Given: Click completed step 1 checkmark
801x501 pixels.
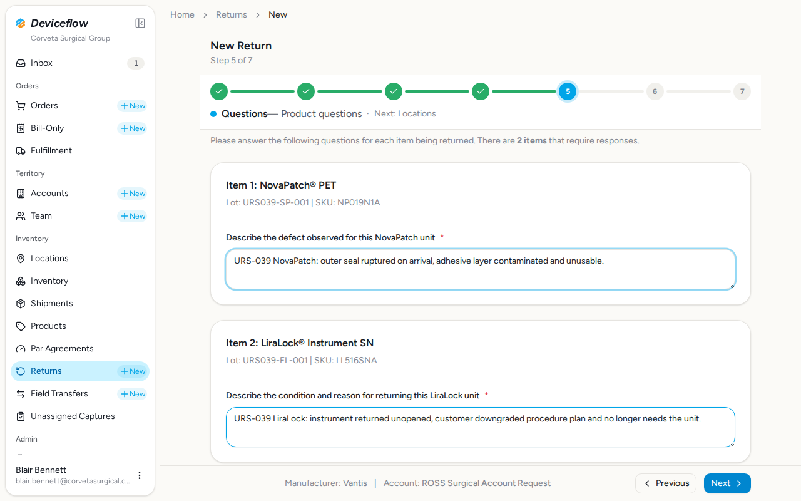Looking at the screenshot, I should (x=219, y=91).
